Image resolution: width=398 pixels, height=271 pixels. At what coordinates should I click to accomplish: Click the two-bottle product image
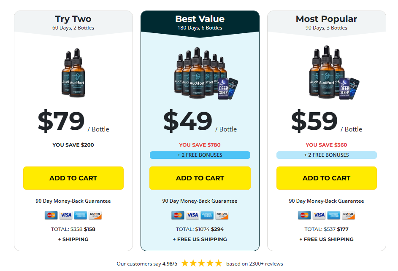click(73, 74)
